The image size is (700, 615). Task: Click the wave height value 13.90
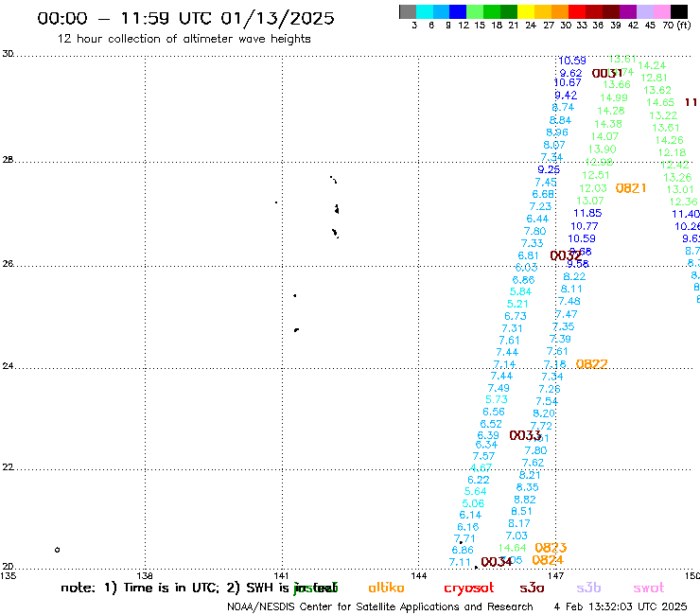coord(603,149)
